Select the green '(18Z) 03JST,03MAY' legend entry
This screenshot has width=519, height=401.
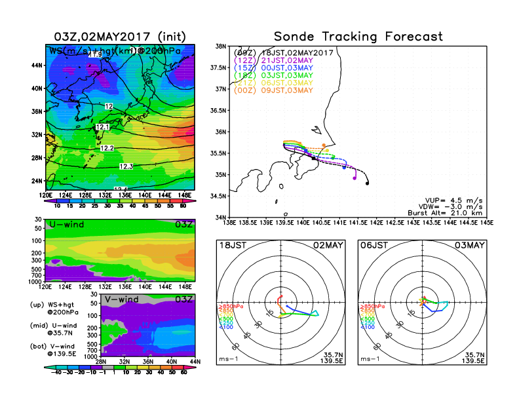pos(273,76)
